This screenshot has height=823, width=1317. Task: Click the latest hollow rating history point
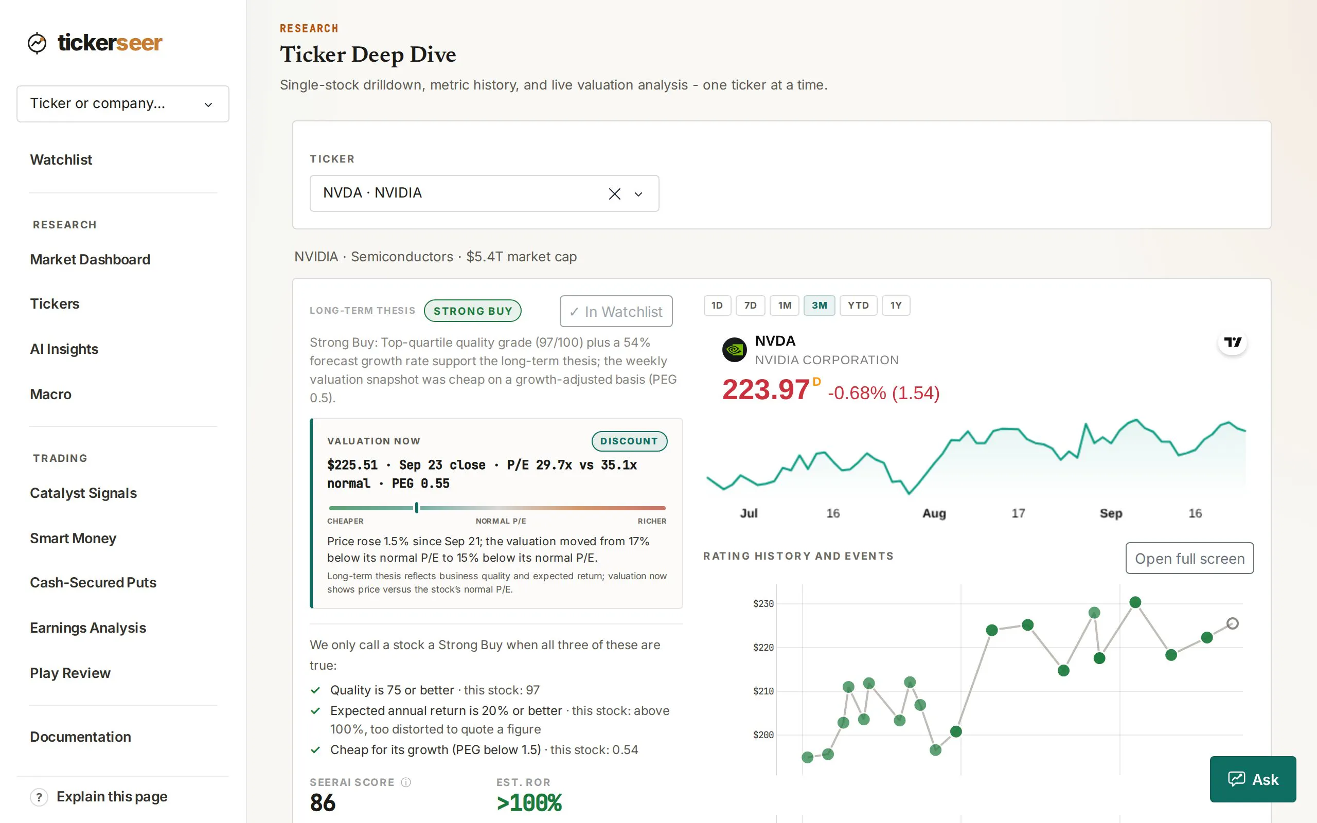(x=1233, y=623)
